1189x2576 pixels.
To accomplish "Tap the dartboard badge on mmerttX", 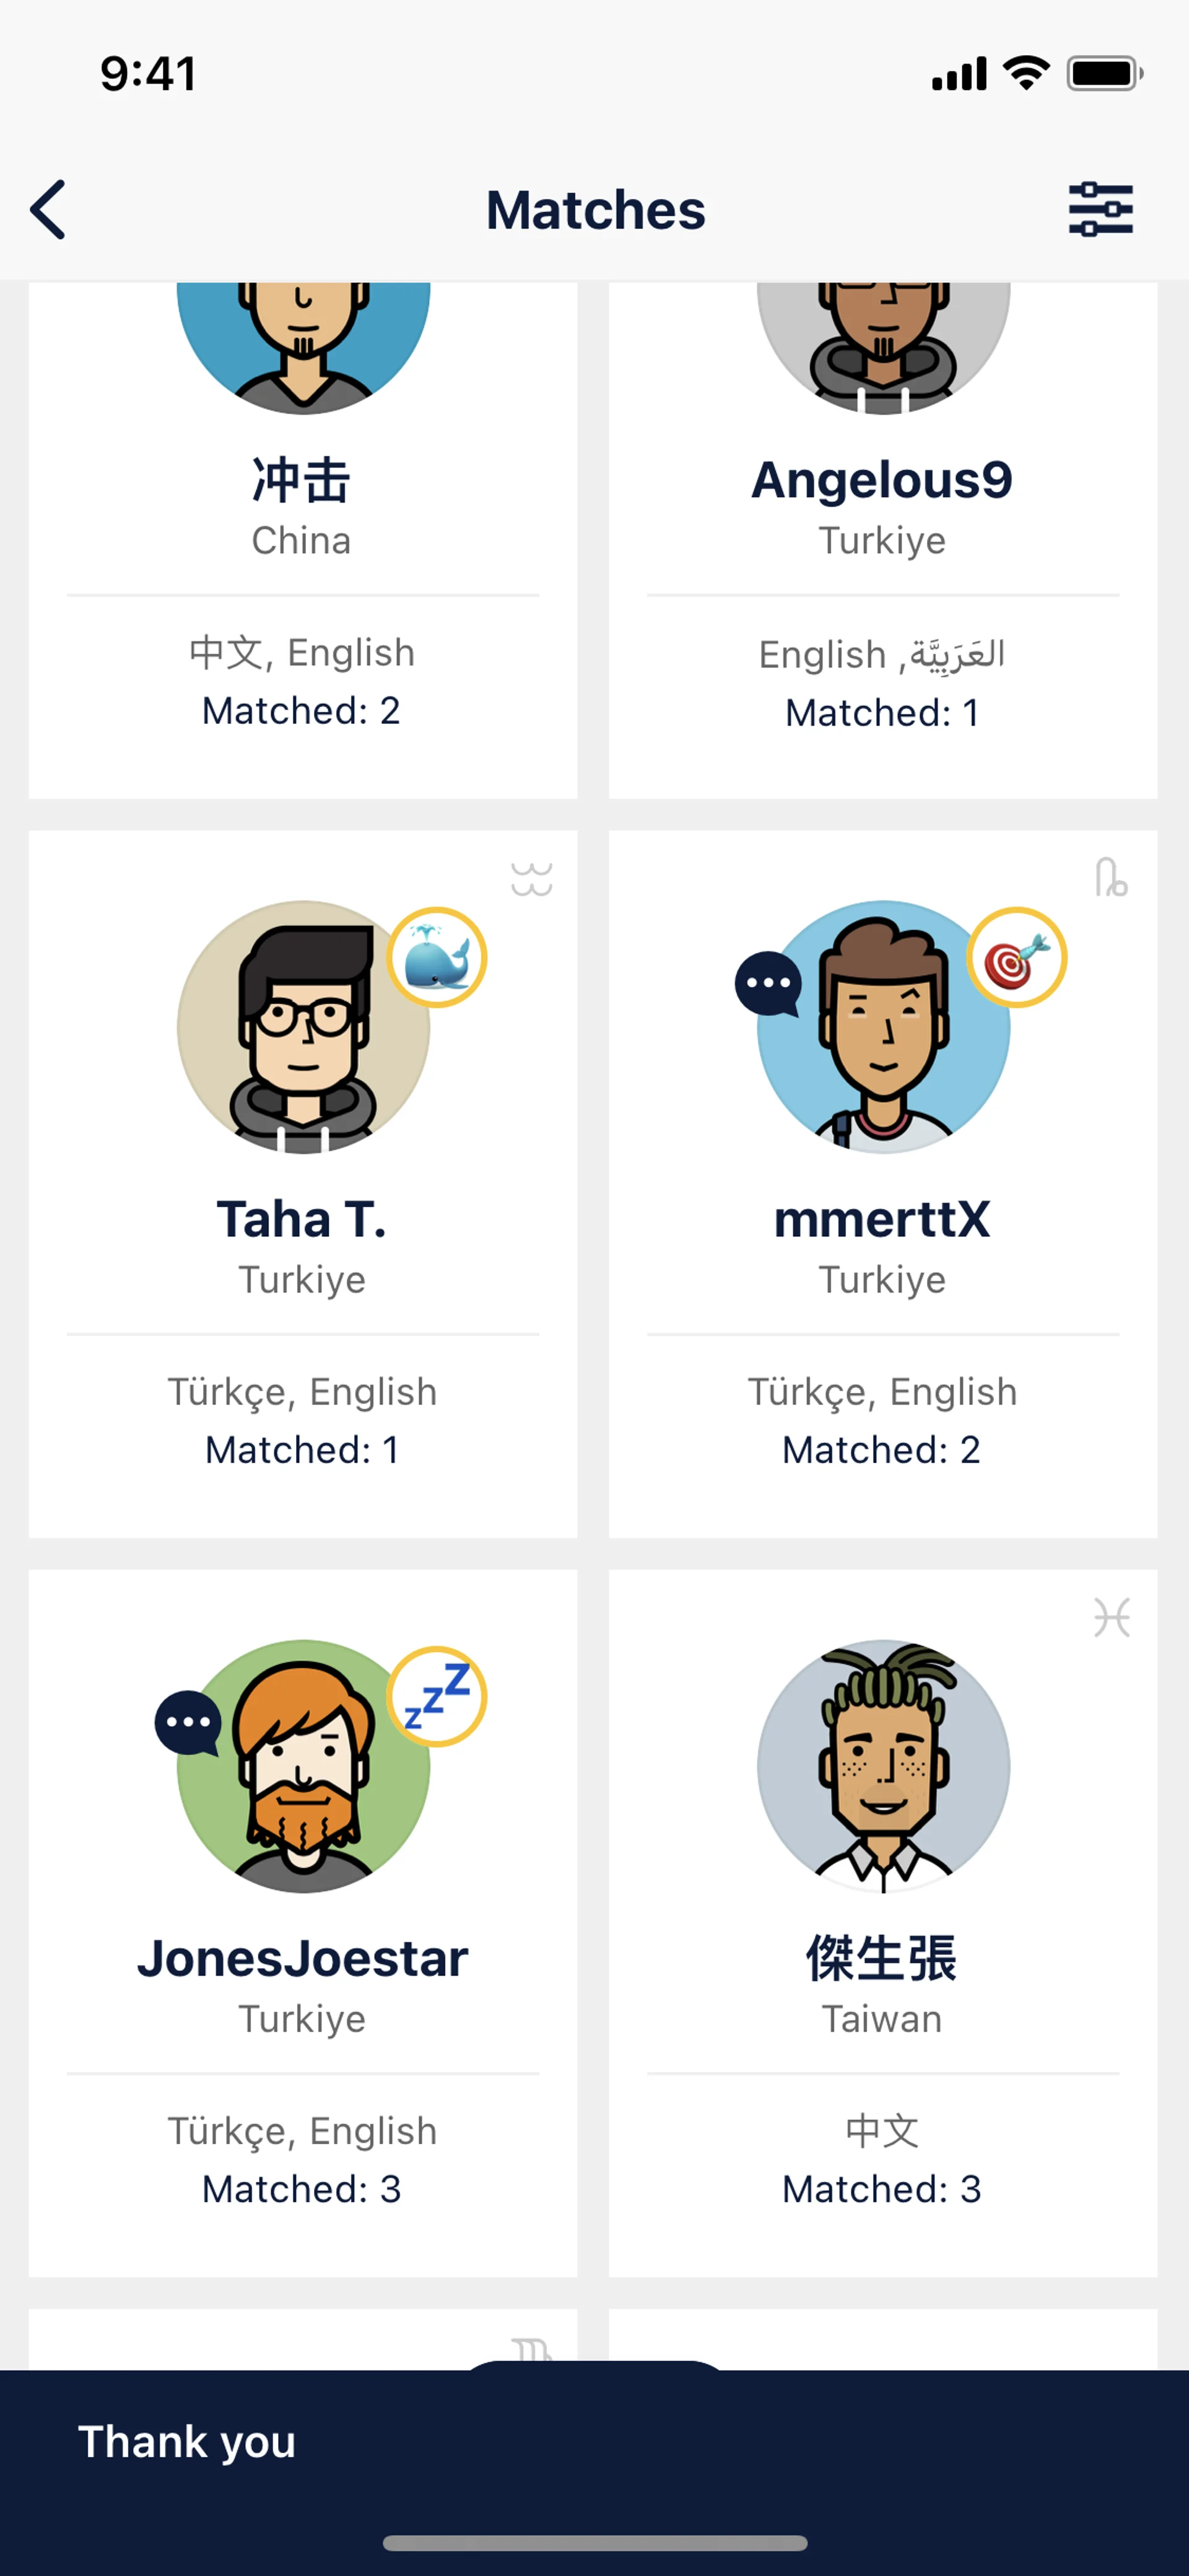I will click(1017, 957).
